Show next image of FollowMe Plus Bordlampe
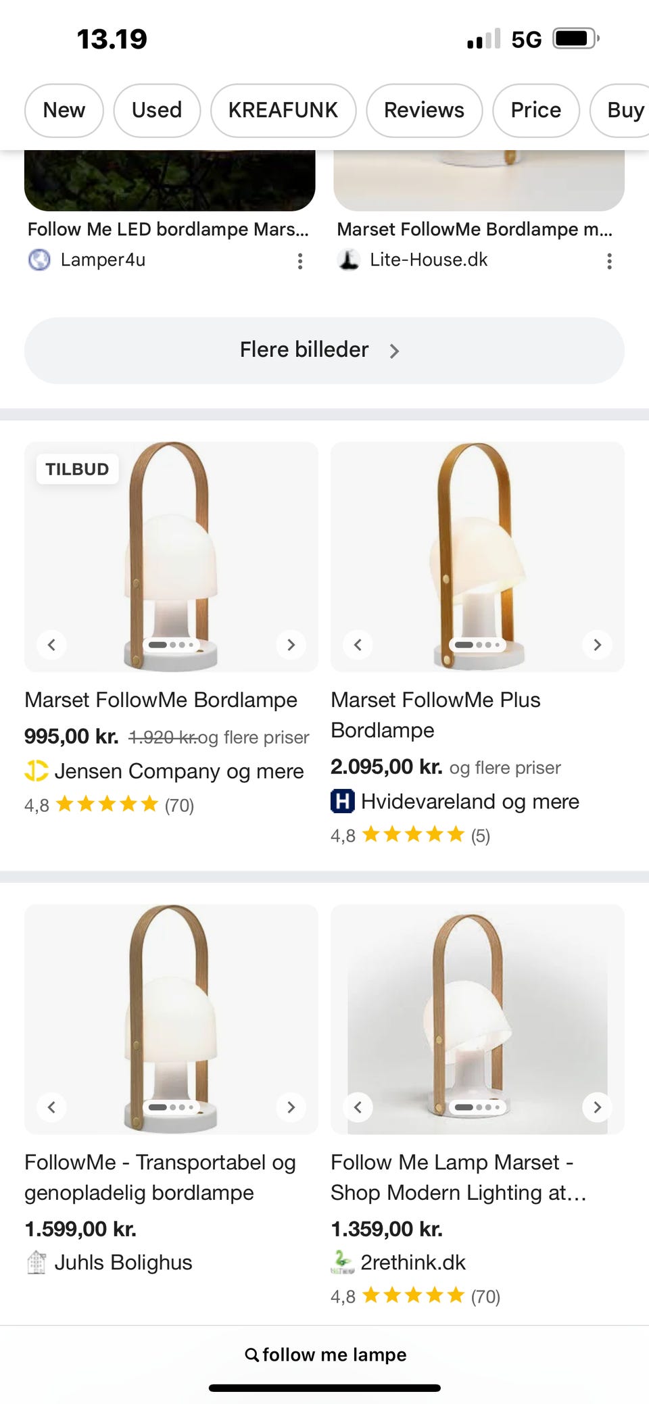The height and width of the screenshot is (1404, 649). (597, 645)
